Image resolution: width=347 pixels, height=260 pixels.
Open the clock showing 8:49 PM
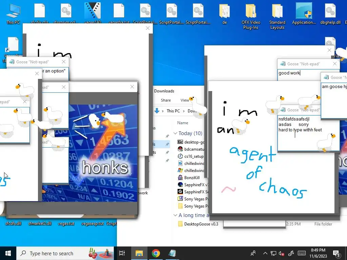(318, 253)
